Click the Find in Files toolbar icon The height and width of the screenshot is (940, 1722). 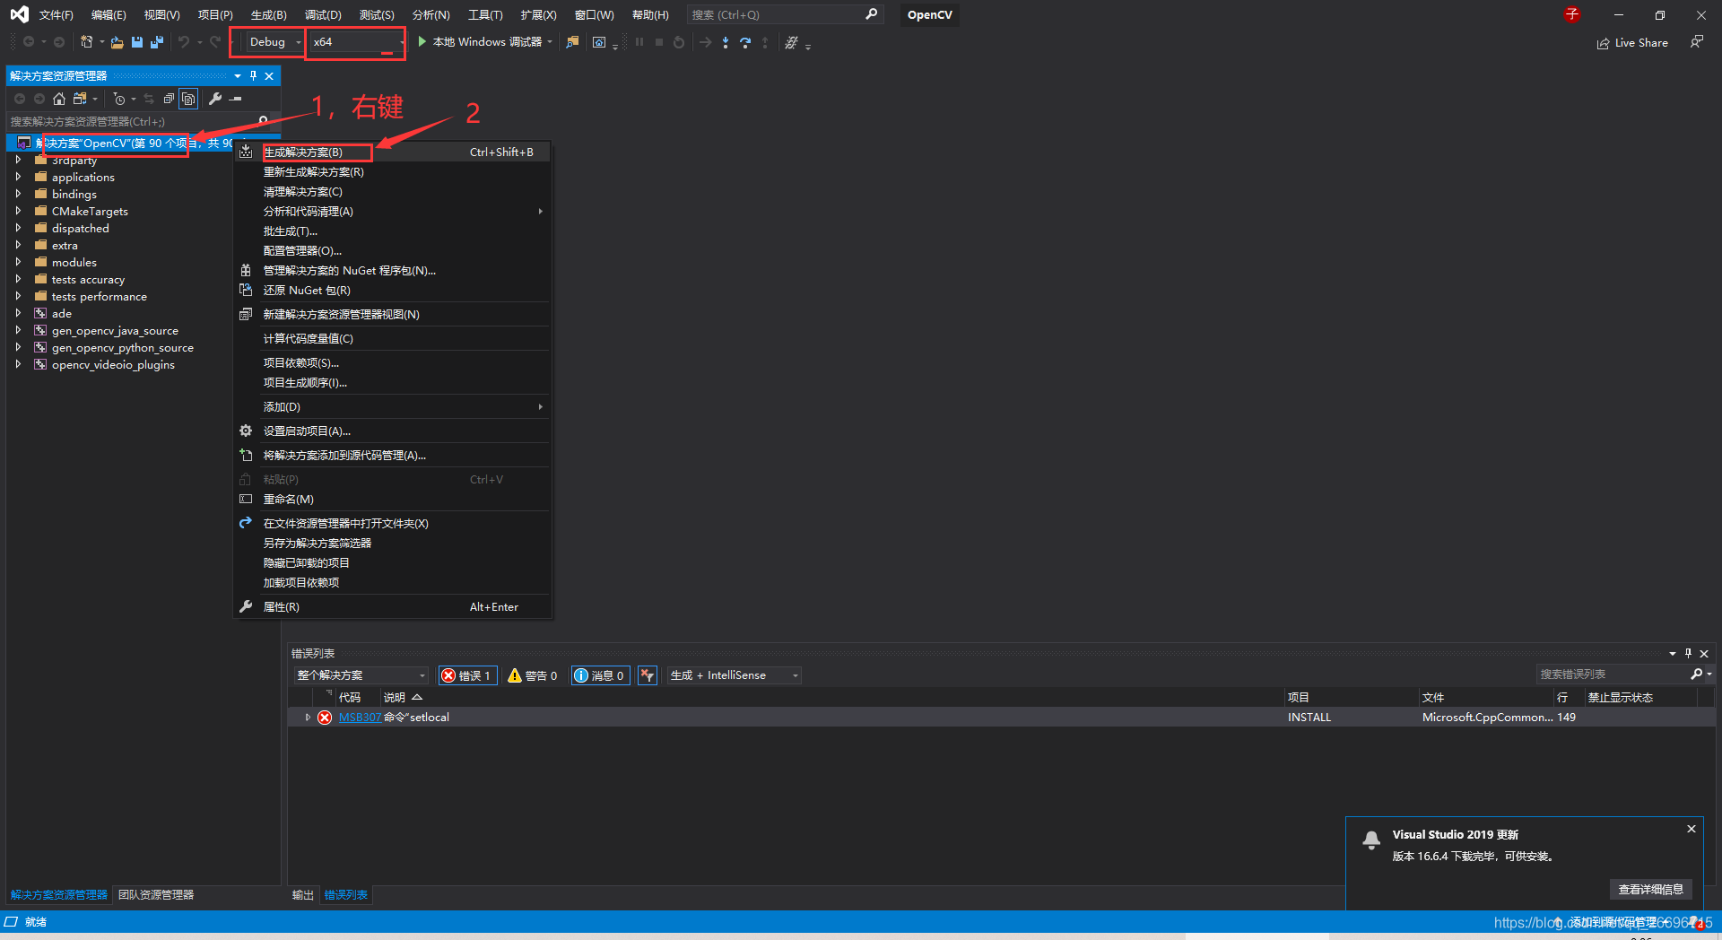[572, 42]
